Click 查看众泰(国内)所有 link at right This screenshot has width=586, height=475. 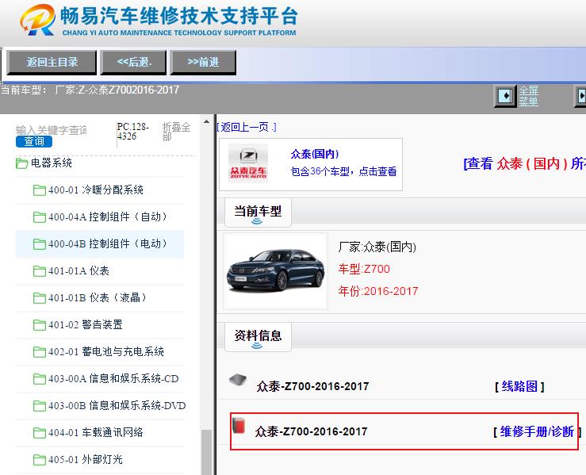524,163
